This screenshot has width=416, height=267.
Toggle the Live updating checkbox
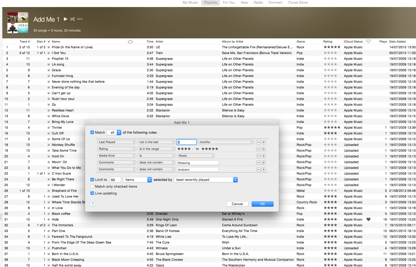tap(92, 193)
